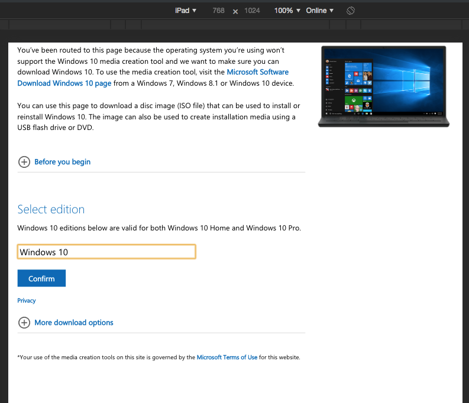Open the iPad device dropdown
The height and width of the screenshot is (403, 469).
pos(186,11)
